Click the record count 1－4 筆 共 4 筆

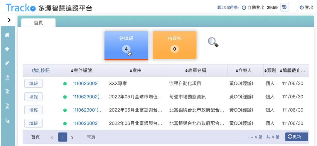pyautogui.click(x=263, y=137)
